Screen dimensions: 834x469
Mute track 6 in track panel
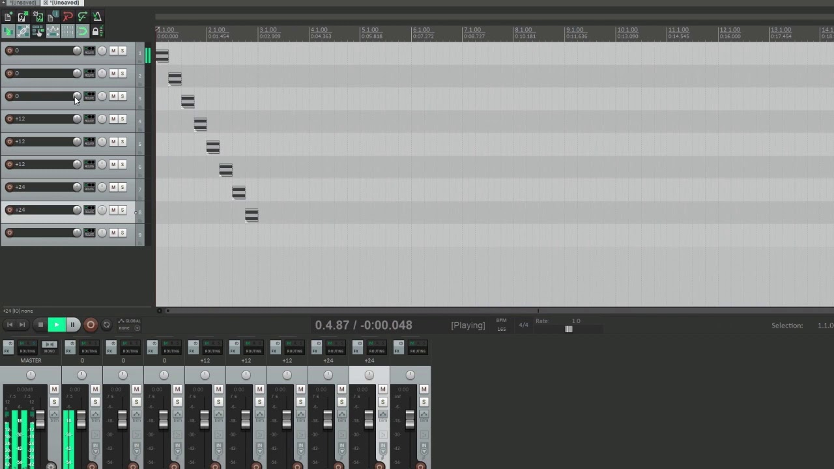tap(113, 164)
